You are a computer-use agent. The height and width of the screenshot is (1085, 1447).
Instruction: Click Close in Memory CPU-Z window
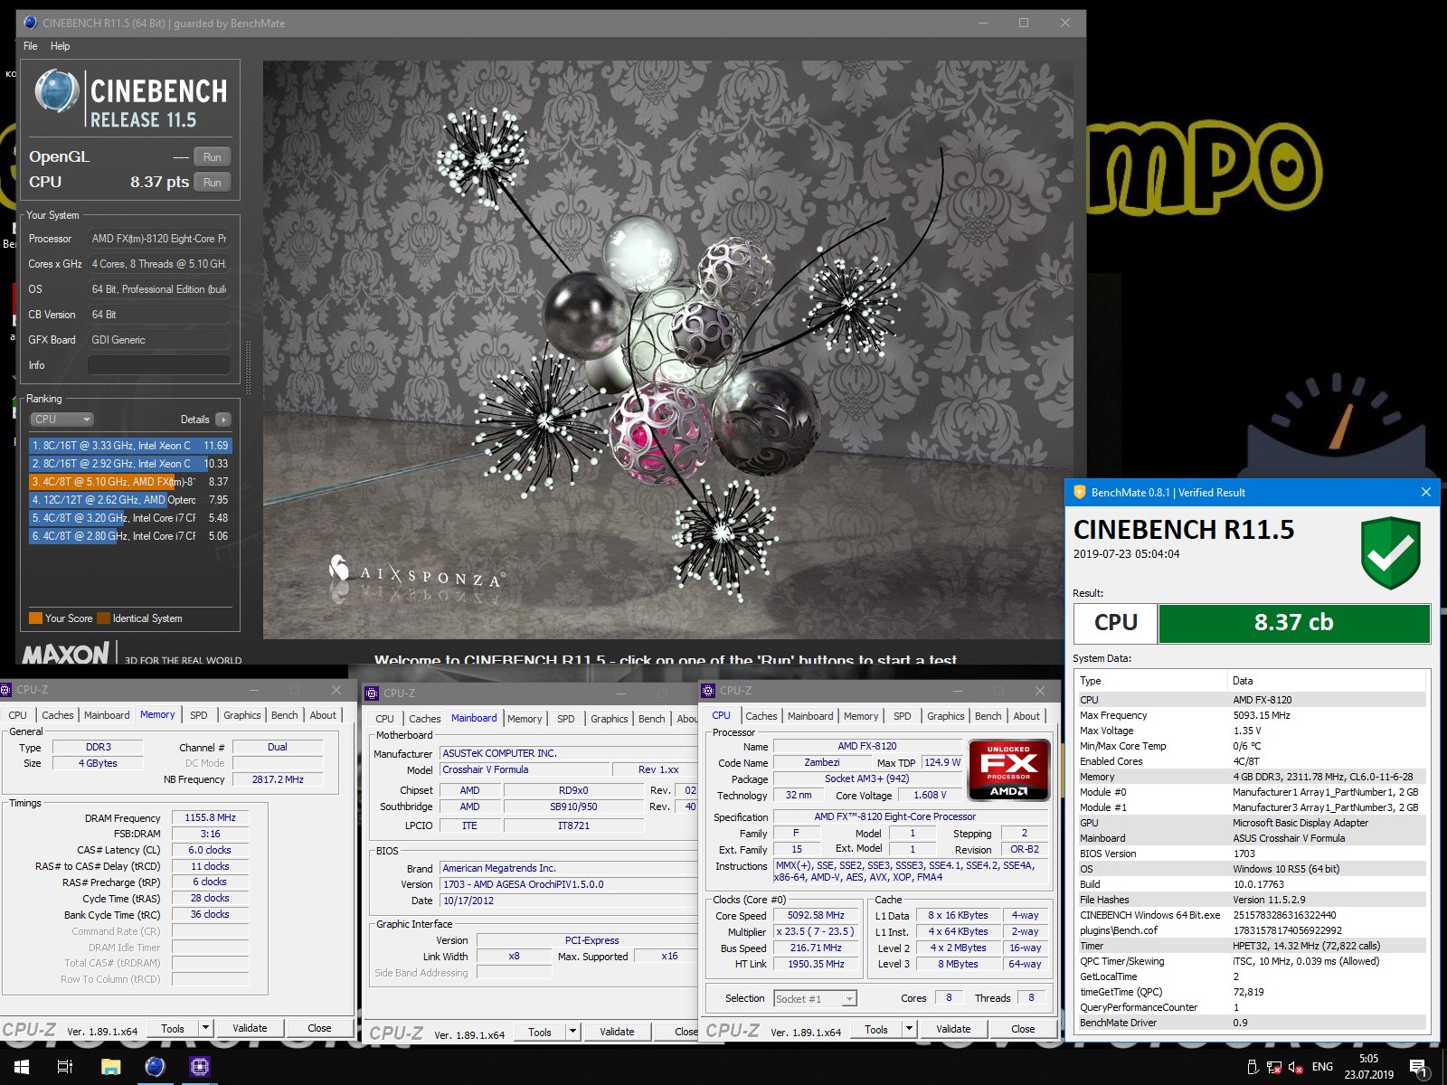pos(319,1028)
